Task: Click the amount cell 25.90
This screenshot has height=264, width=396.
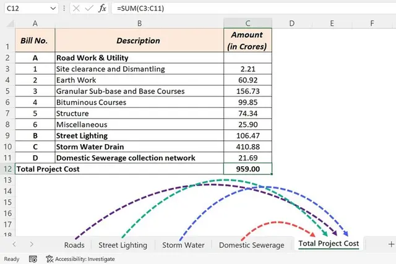Action: coord(247,124)
